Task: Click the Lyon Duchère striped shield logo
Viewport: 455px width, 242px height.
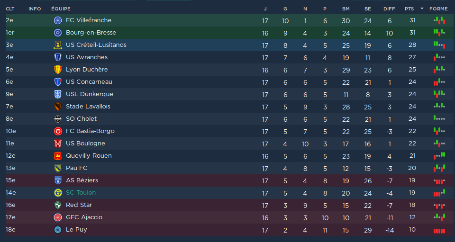Action: click(x=58, y=70)
